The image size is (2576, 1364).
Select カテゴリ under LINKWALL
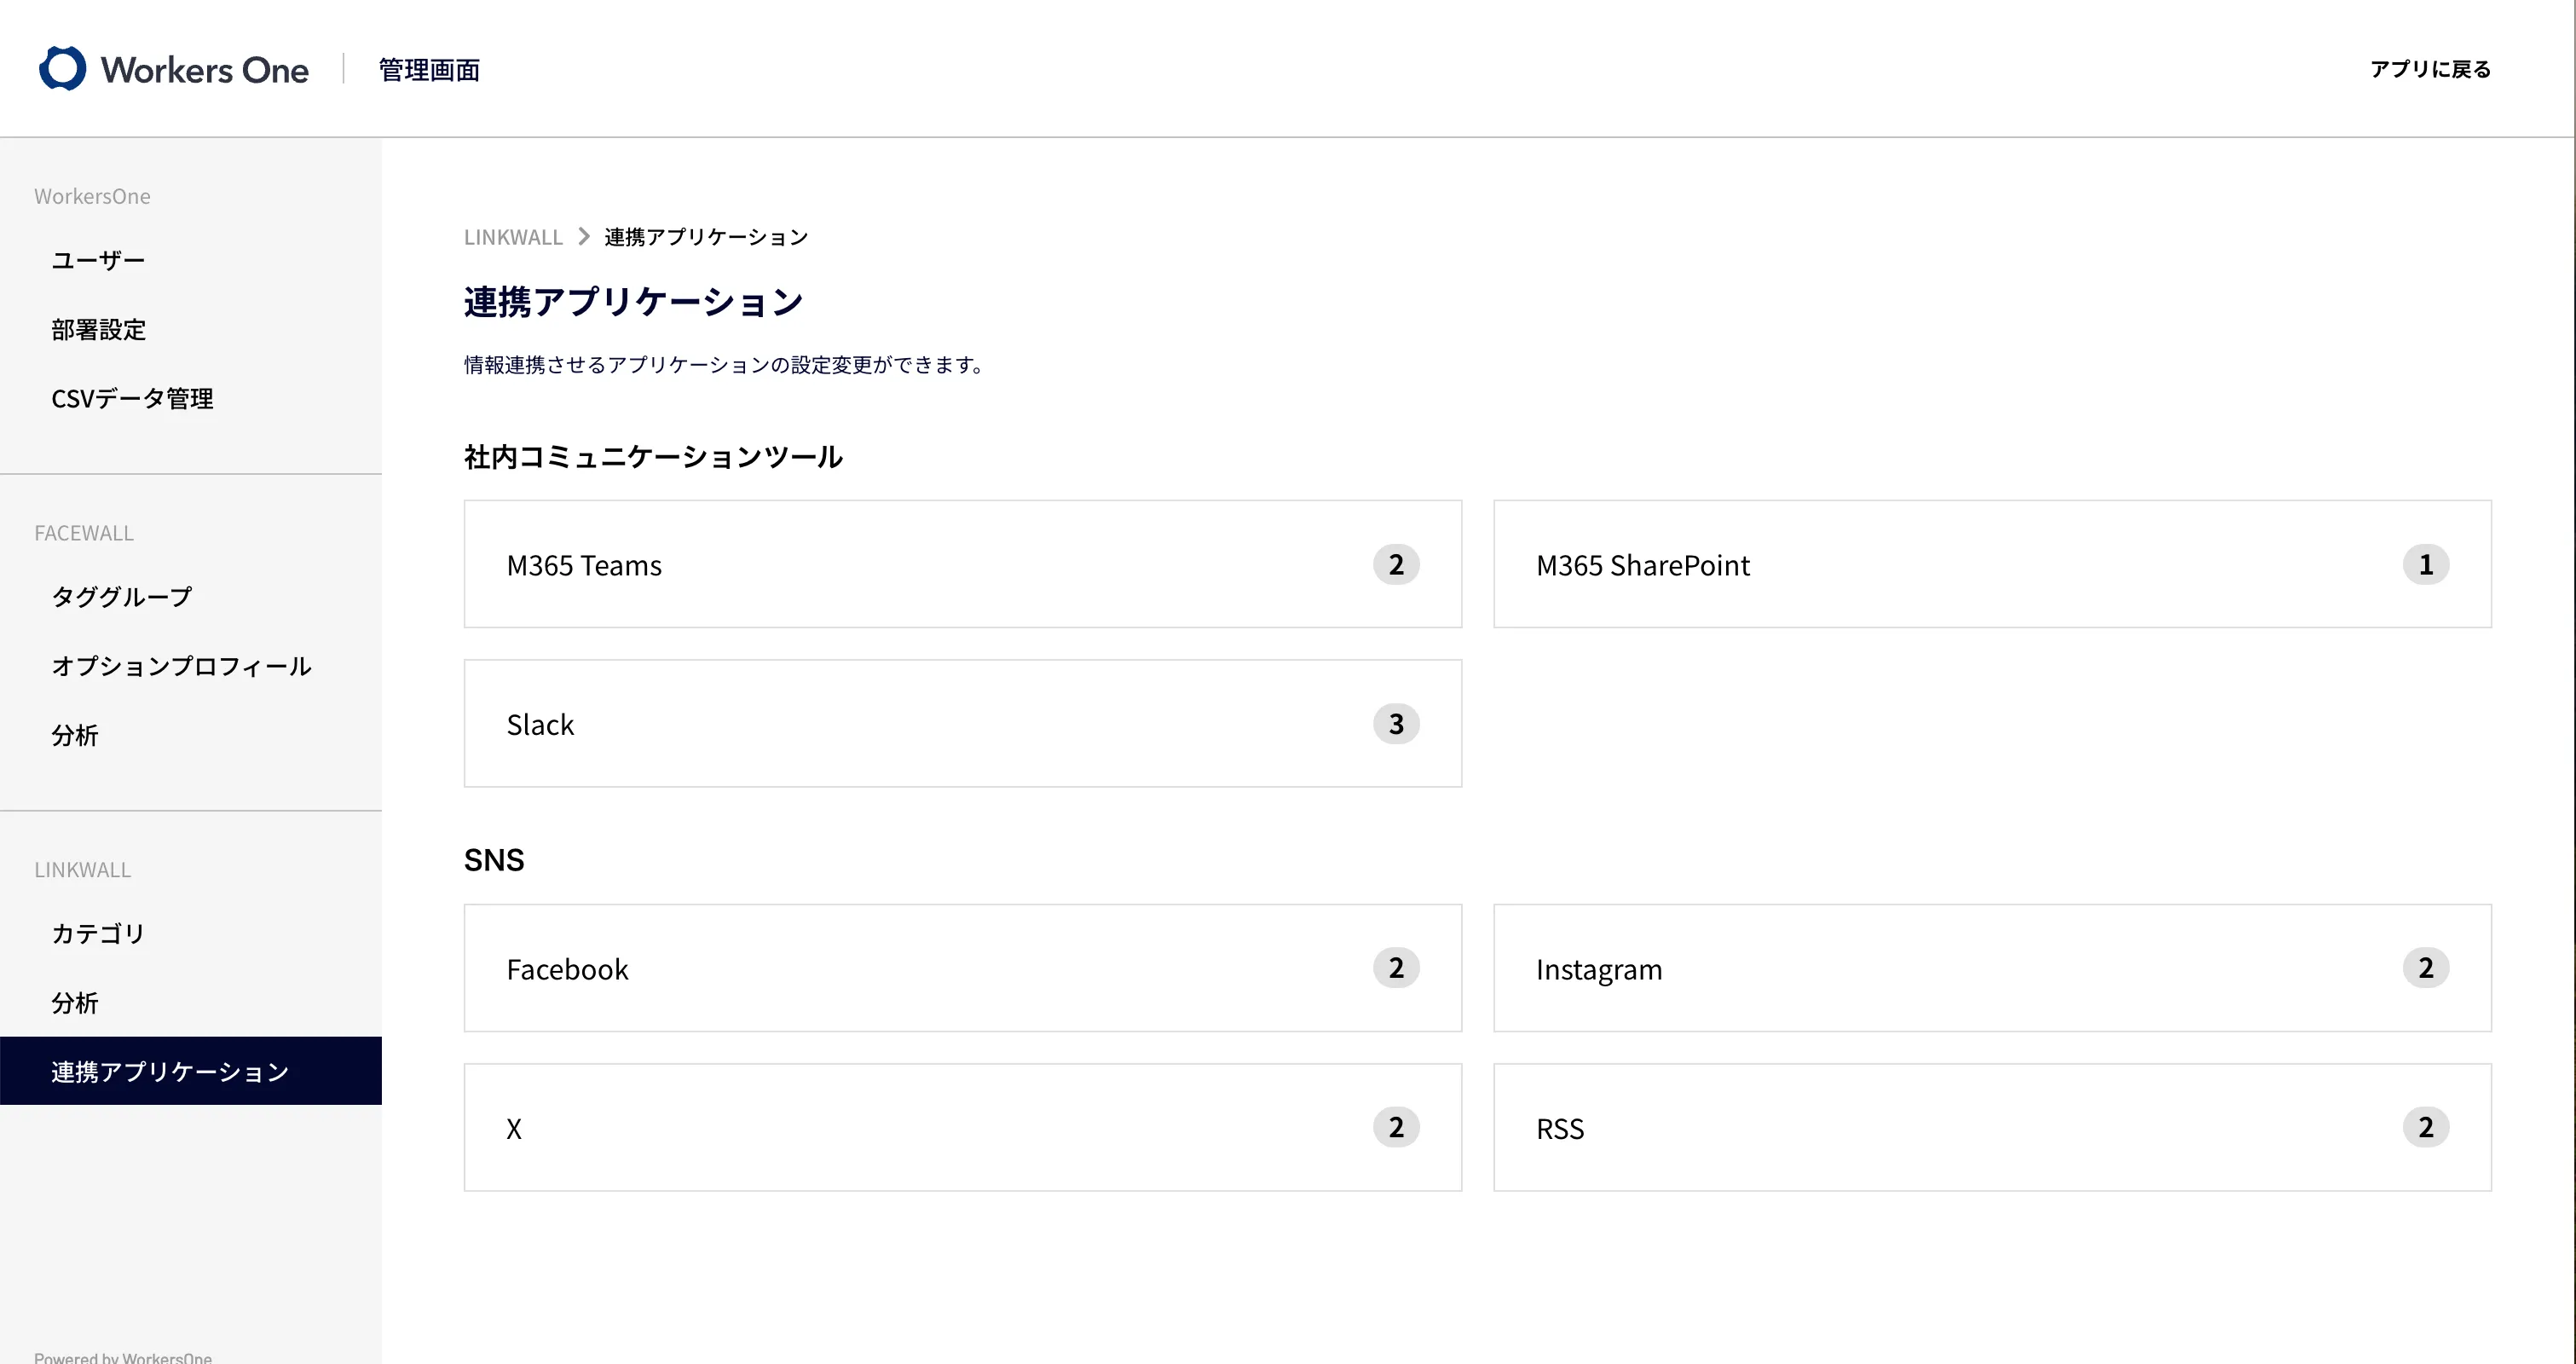pos(98,933)
